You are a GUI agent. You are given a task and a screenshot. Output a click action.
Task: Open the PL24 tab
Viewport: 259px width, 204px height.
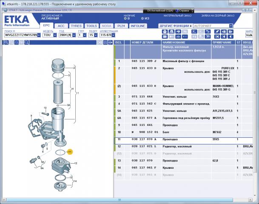tap(121, 26)
